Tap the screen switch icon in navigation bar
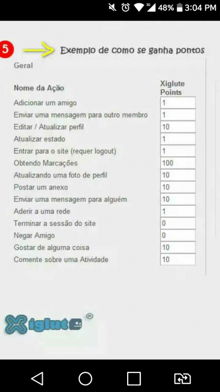 [183, 378]
